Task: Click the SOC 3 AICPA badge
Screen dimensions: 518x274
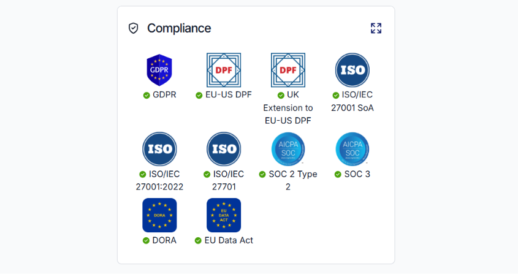Action: coord(352,149)
